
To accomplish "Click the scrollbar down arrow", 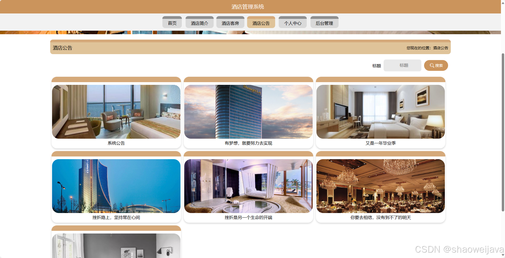I will coord(503,255).
